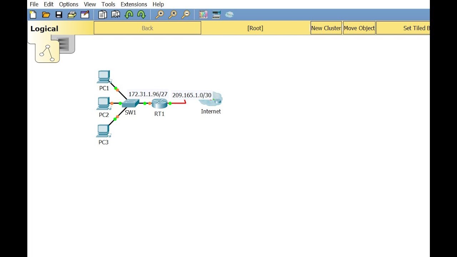Reset zoom with the R magnifier
457x257 pixels.
click(x=172, y=15)
